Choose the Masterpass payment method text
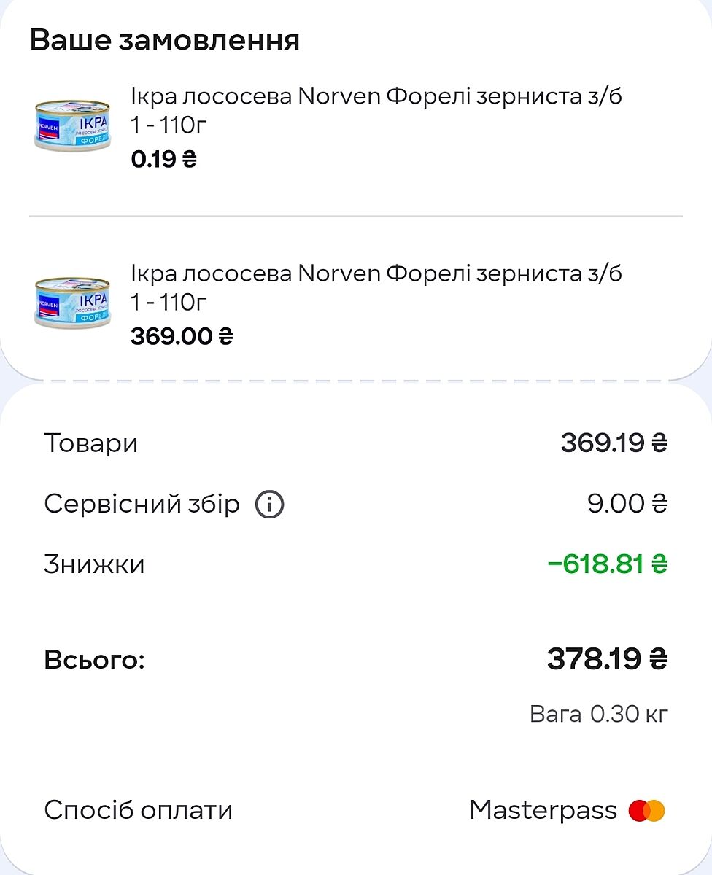Viewport: 712px width, 875px height. point(543,810)
